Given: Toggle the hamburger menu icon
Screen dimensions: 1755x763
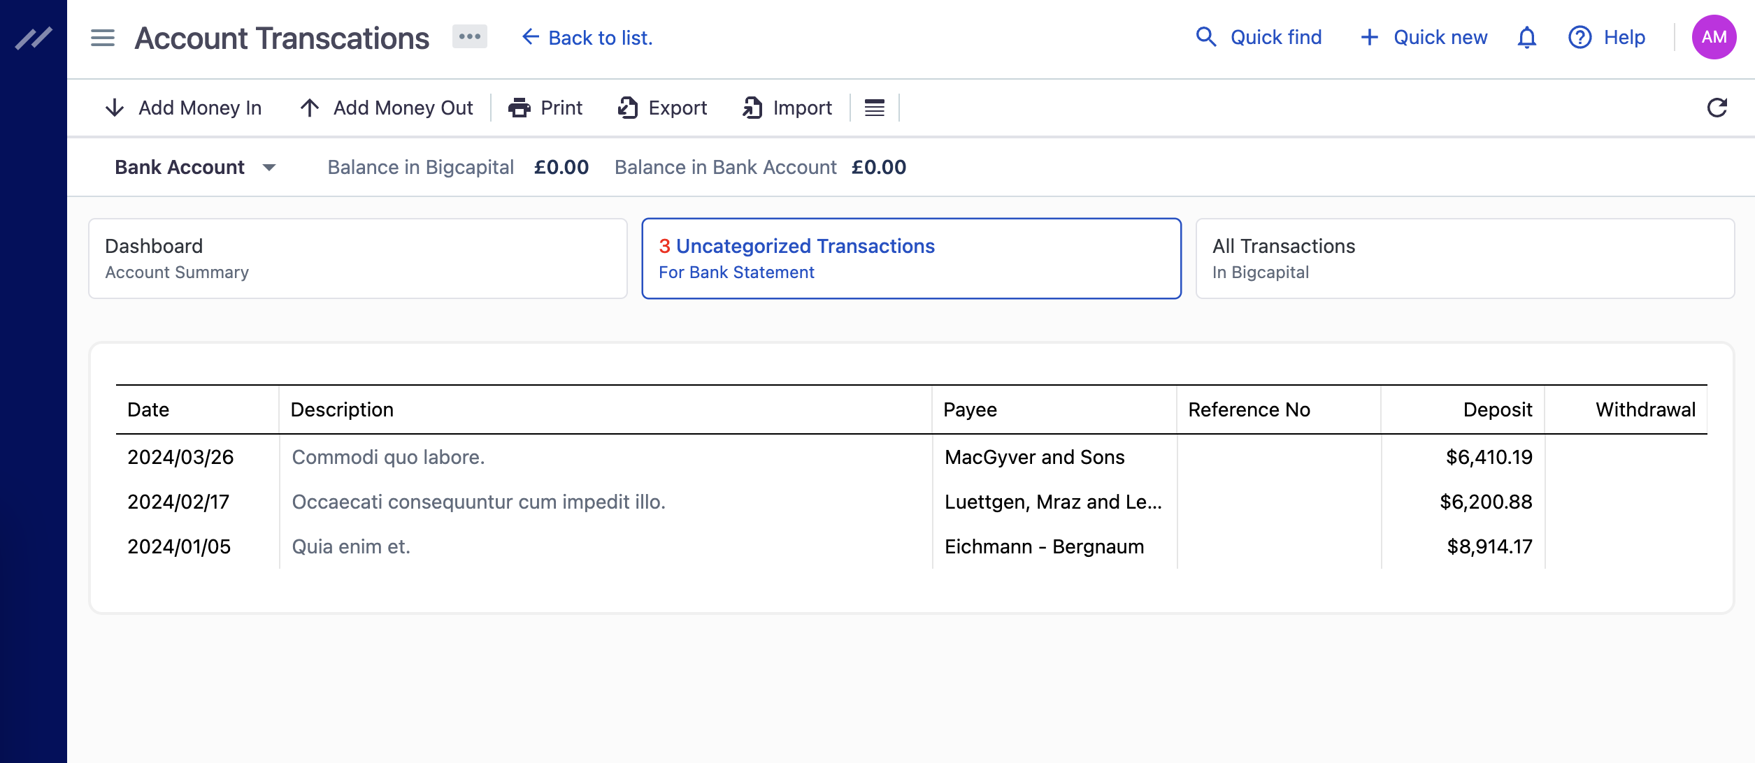Looking at the screenshot, I should 102,37.
